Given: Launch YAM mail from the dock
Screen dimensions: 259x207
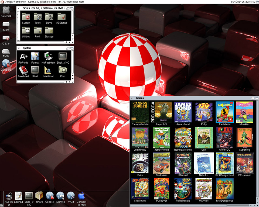Looking at the screenshot, I should pyautogui.click(x=71, y=196).
